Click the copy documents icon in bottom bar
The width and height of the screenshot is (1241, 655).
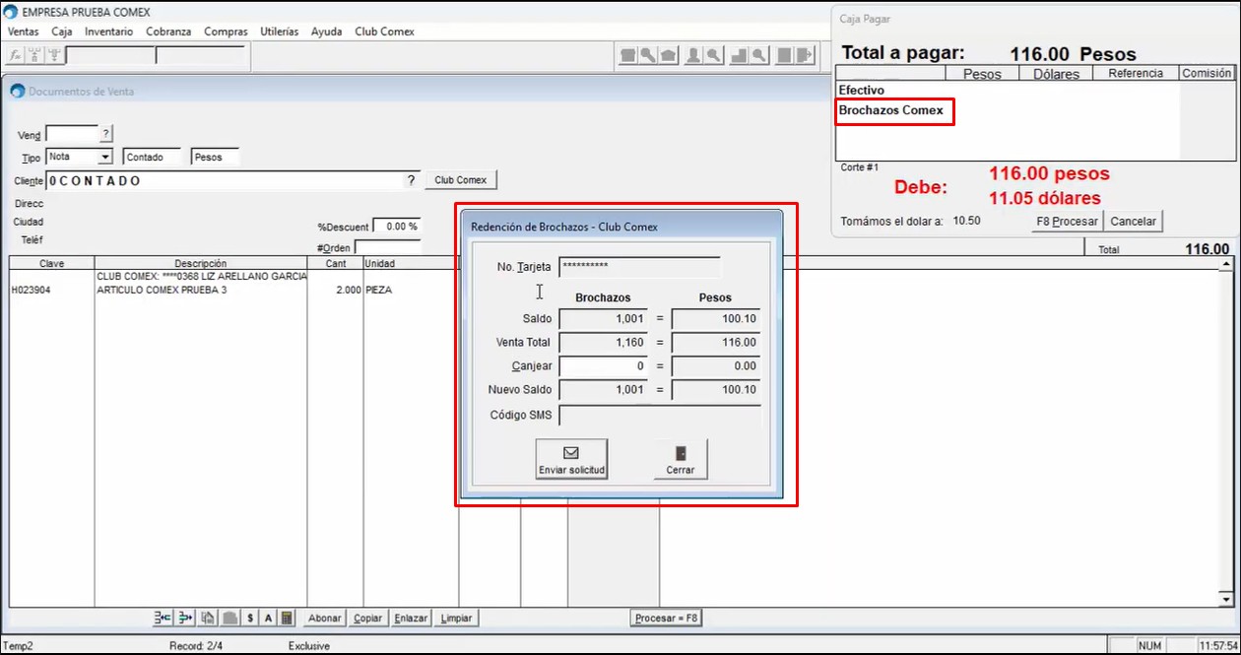pyautogui.click(x=208, y=618)
